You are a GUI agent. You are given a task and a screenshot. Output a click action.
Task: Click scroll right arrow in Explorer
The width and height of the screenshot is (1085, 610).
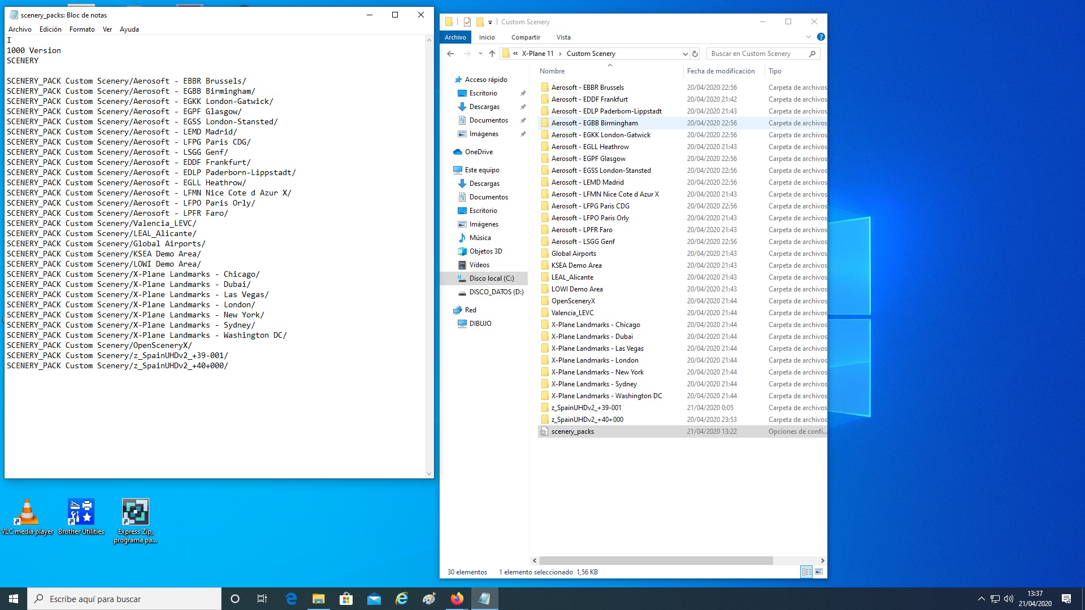822,560
